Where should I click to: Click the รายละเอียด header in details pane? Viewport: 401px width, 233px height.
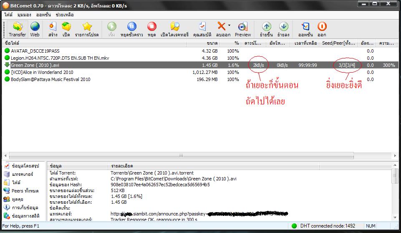point(214,166)
